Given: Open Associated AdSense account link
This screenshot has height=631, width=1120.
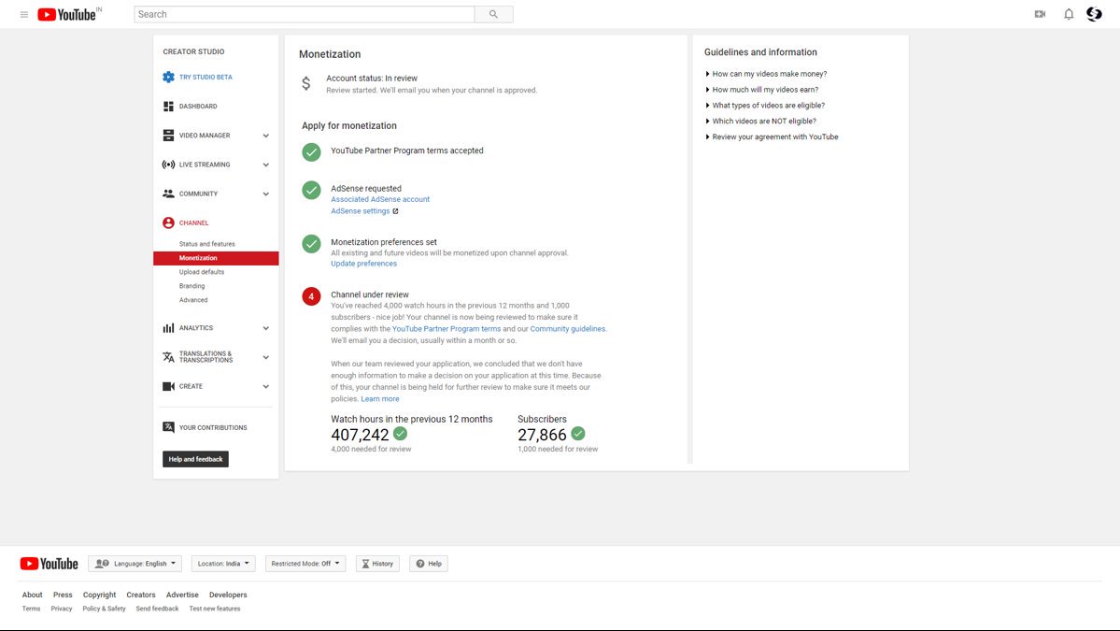Looking at the screenshot, I should (x=380, y=199).
